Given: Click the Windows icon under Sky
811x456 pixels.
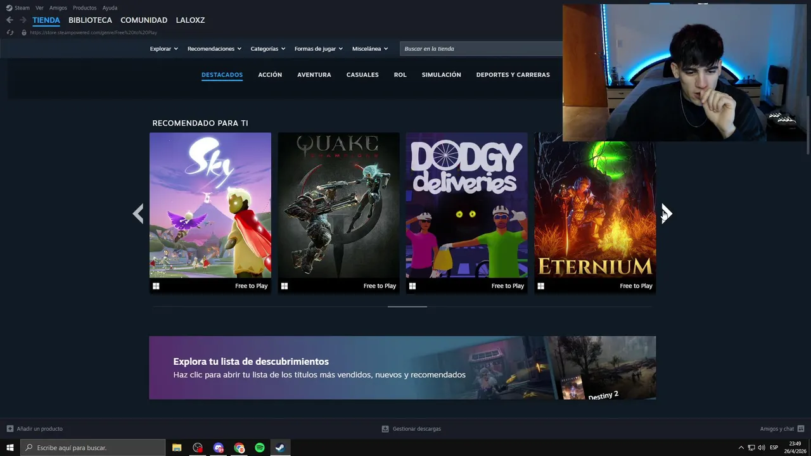Looking at the screenshot, I should 156,286.
